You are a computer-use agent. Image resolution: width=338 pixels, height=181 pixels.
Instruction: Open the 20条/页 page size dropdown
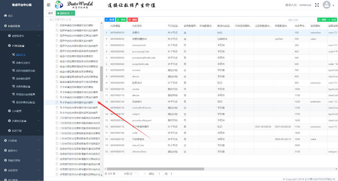(128, 174)
